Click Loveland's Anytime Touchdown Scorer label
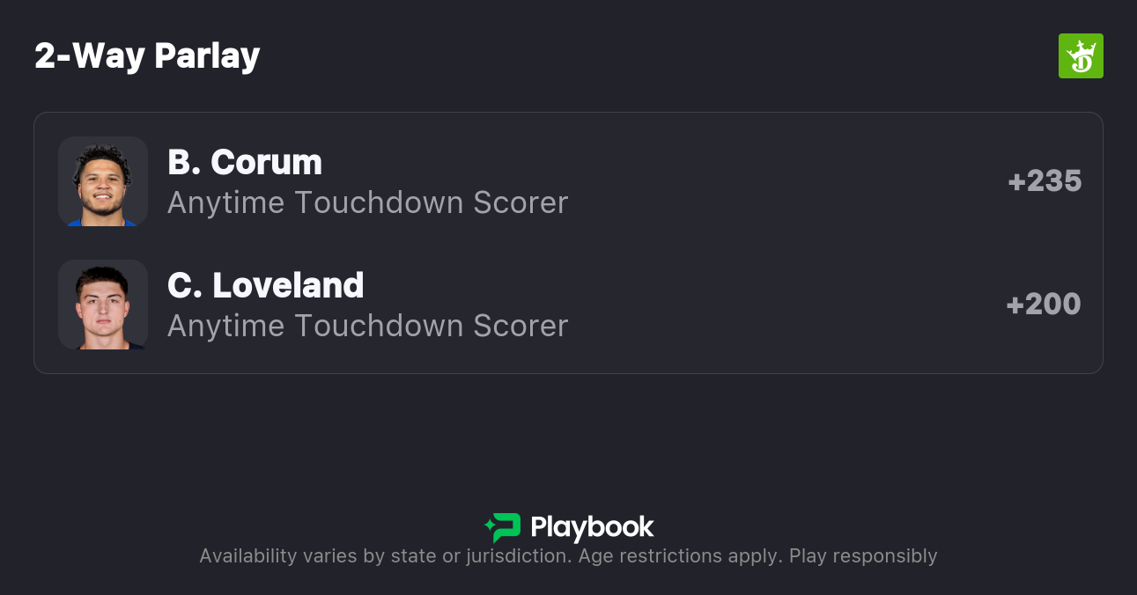 tap(367, 326)
